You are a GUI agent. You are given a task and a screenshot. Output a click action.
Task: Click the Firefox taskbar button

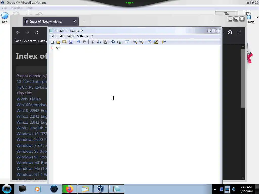(69, 189)
